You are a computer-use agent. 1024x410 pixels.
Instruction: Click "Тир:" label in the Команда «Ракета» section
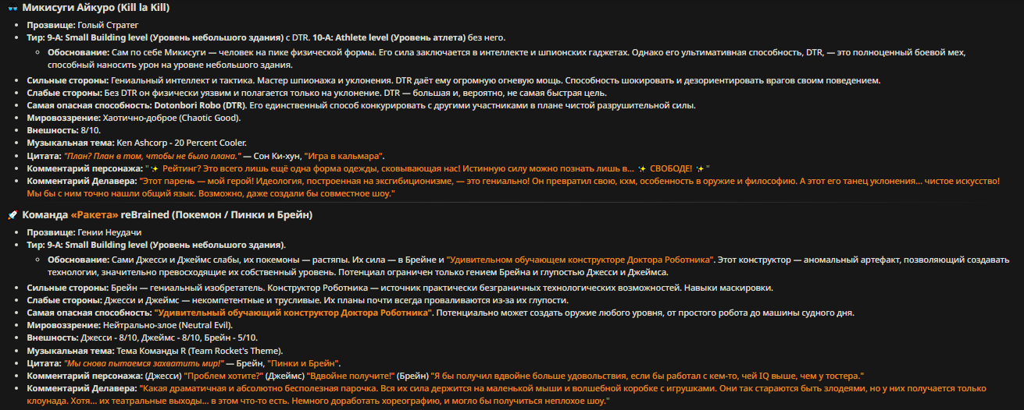36,245
